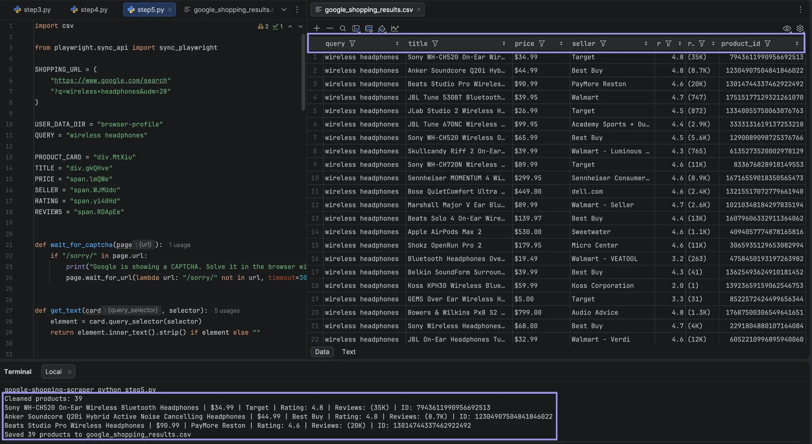Screen dimensions: 812x444
Task: Sort by the title column arrows
Action: [504, 44]
